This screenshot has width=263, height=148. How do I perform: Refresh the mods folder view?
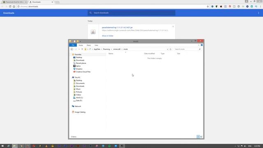coord(171,49)
